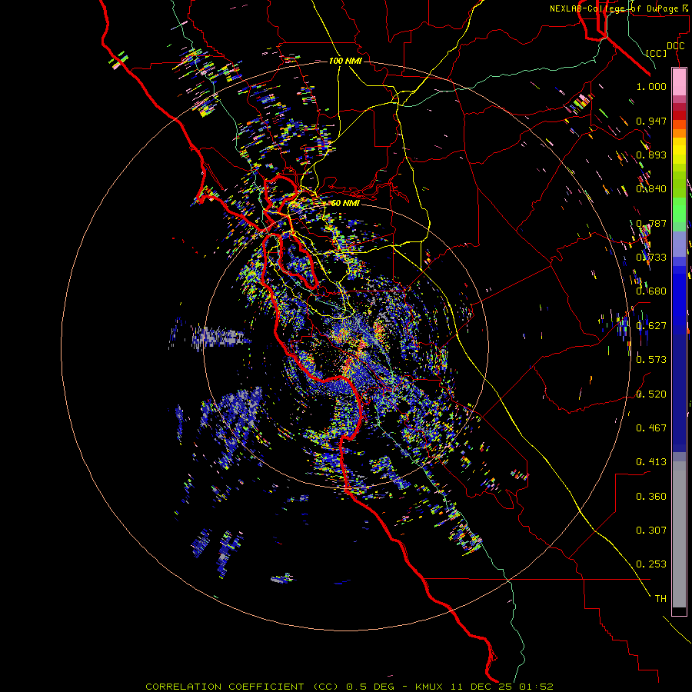The image size is (692, 692).
Task: Pick the bright green segment of the color scale
Action: 679,209
